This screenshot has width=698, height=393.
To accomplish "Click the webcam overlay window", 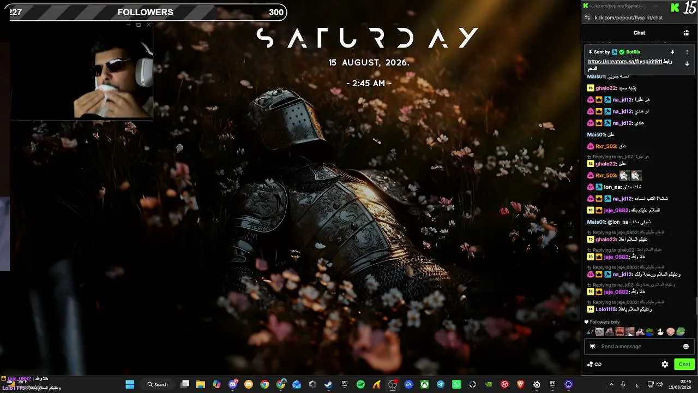I will [x=81, y=71].
